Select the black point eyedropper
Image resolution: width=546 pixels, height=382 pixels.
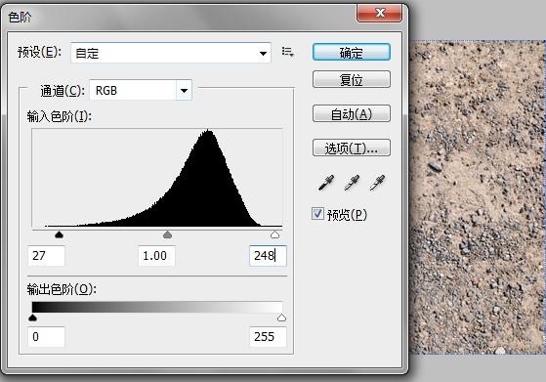326,183
